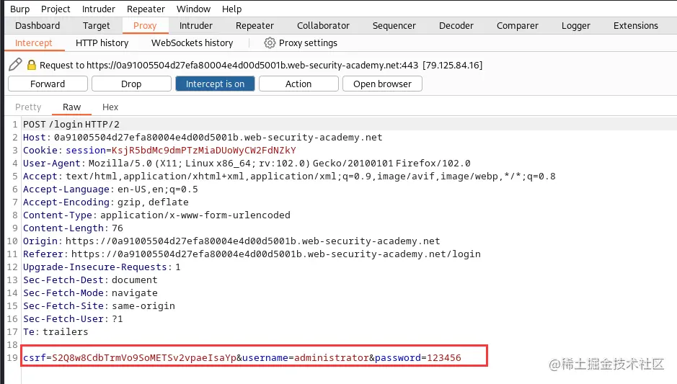Click the Proxy settings gear icon

(x=270, y=43)
